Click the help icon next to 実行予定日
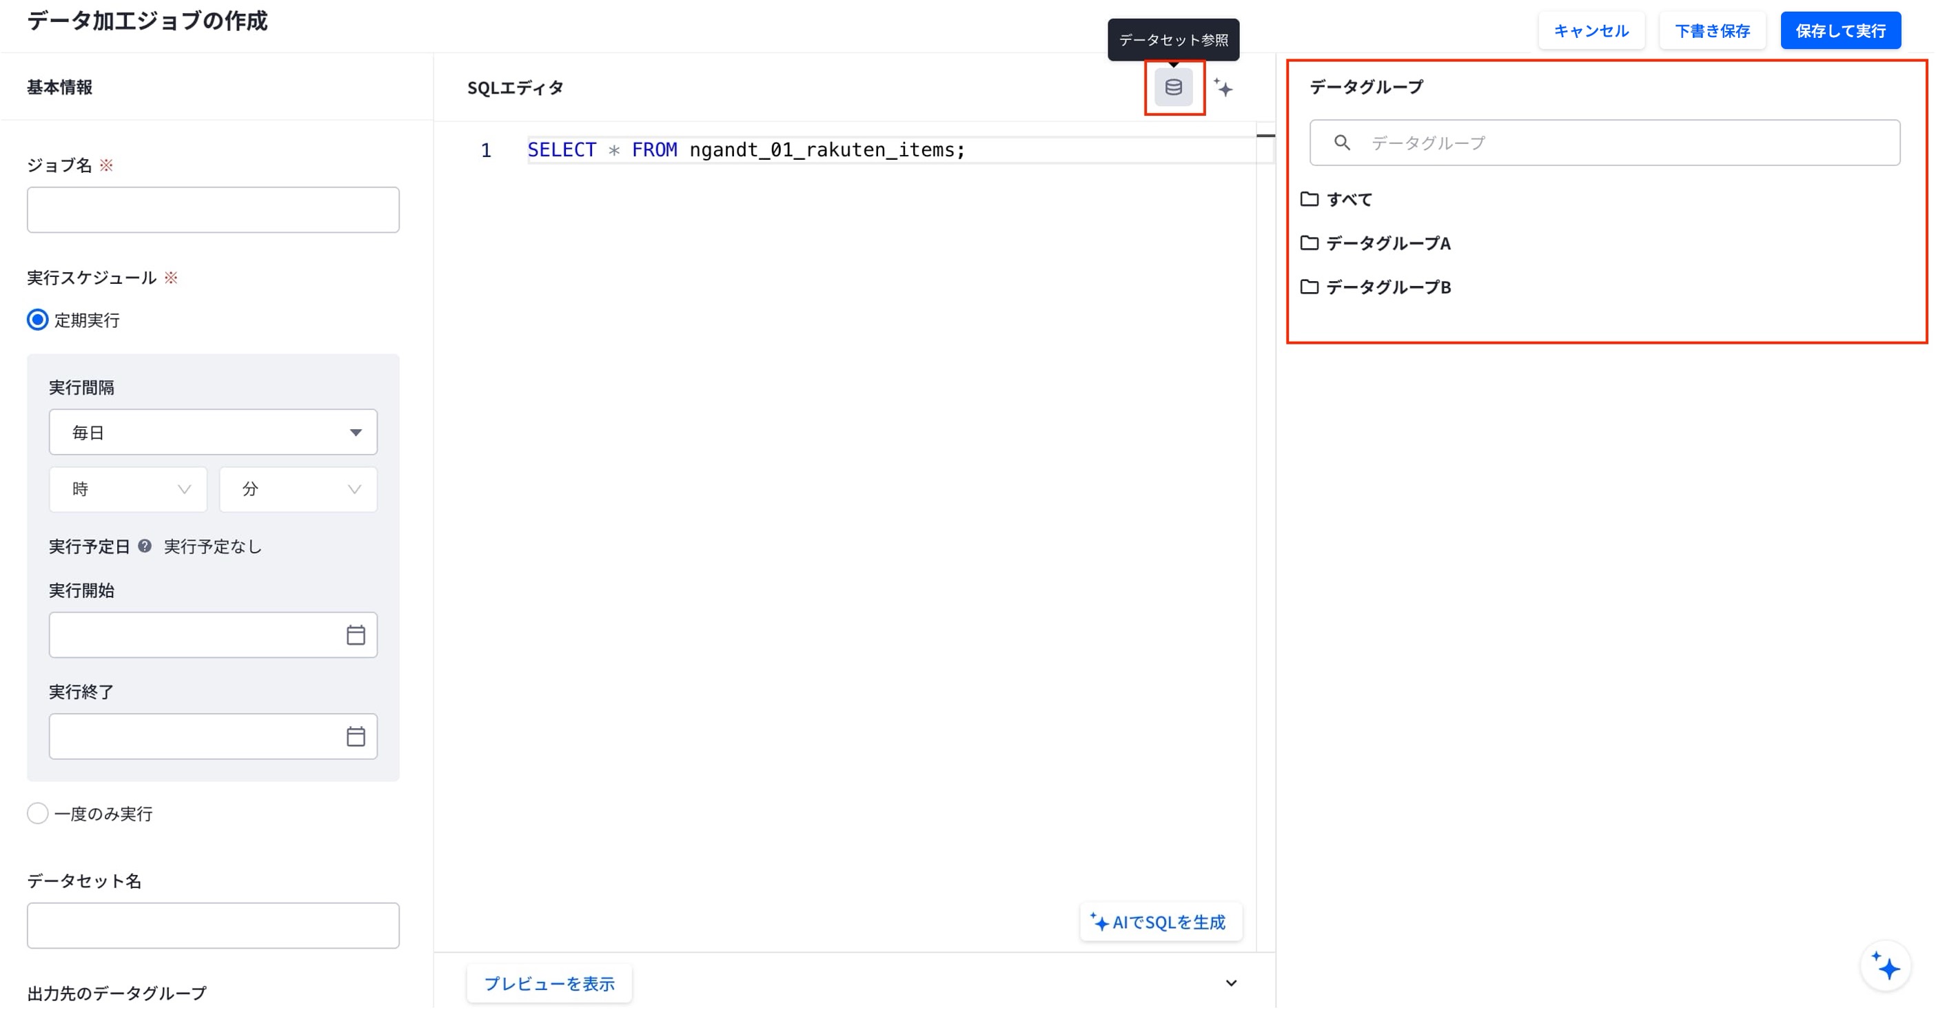Viewport: 1936px width, 1010px height. (x=144, y=546)
